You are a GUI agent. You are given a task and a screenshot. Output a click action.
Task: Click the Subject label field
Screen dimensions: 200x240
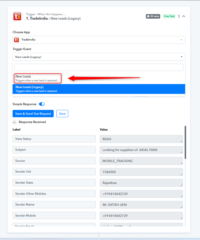pos(54,150)
